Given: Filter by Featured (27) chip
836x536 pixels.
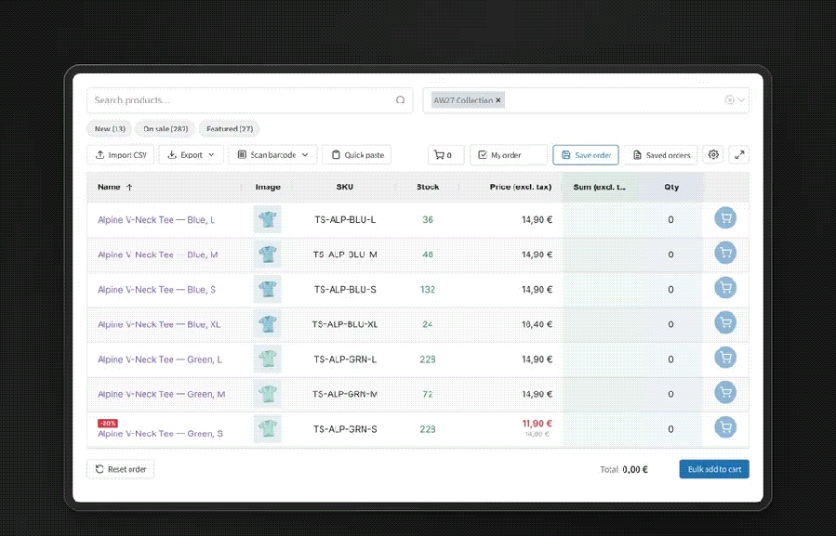Looking at the screenshot, I should 230,129.
